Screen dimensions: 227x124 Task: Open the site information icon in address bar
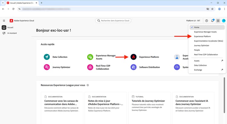point(19,9)
